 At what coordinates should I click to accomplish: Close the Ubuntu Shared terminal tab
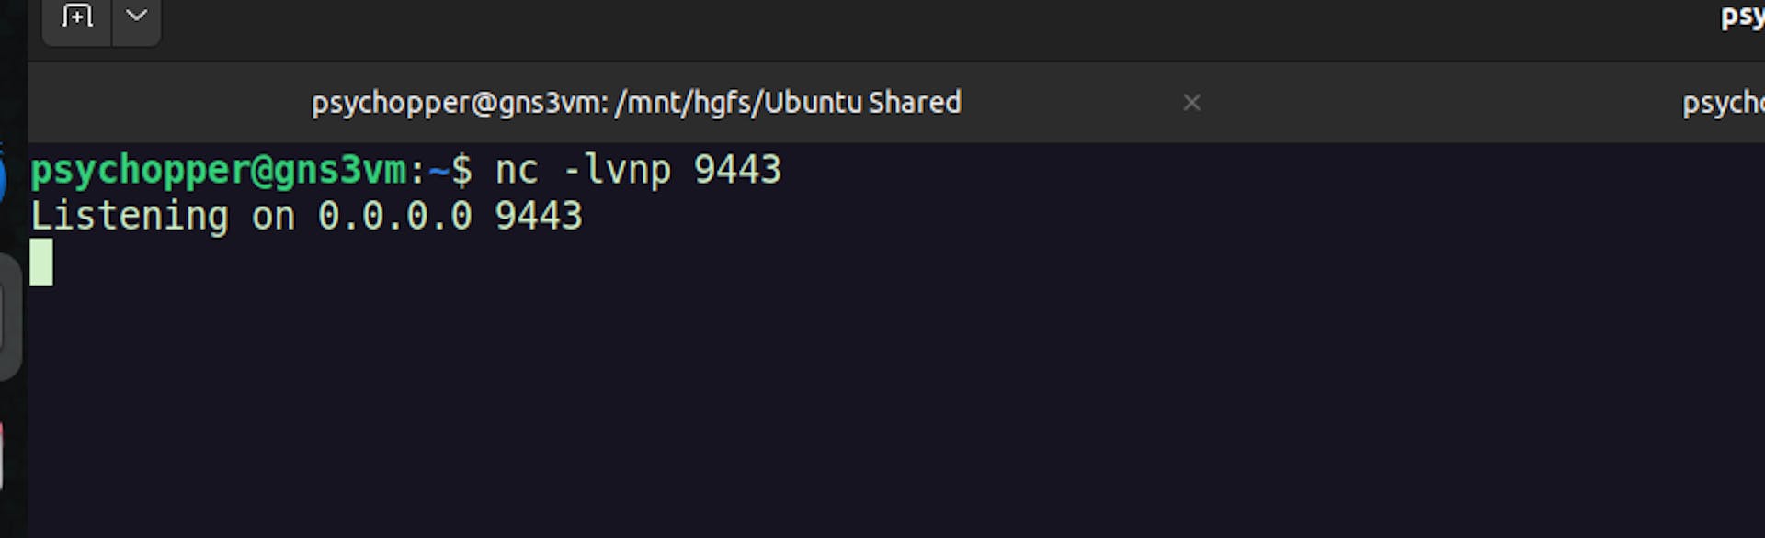point(1191,103)
